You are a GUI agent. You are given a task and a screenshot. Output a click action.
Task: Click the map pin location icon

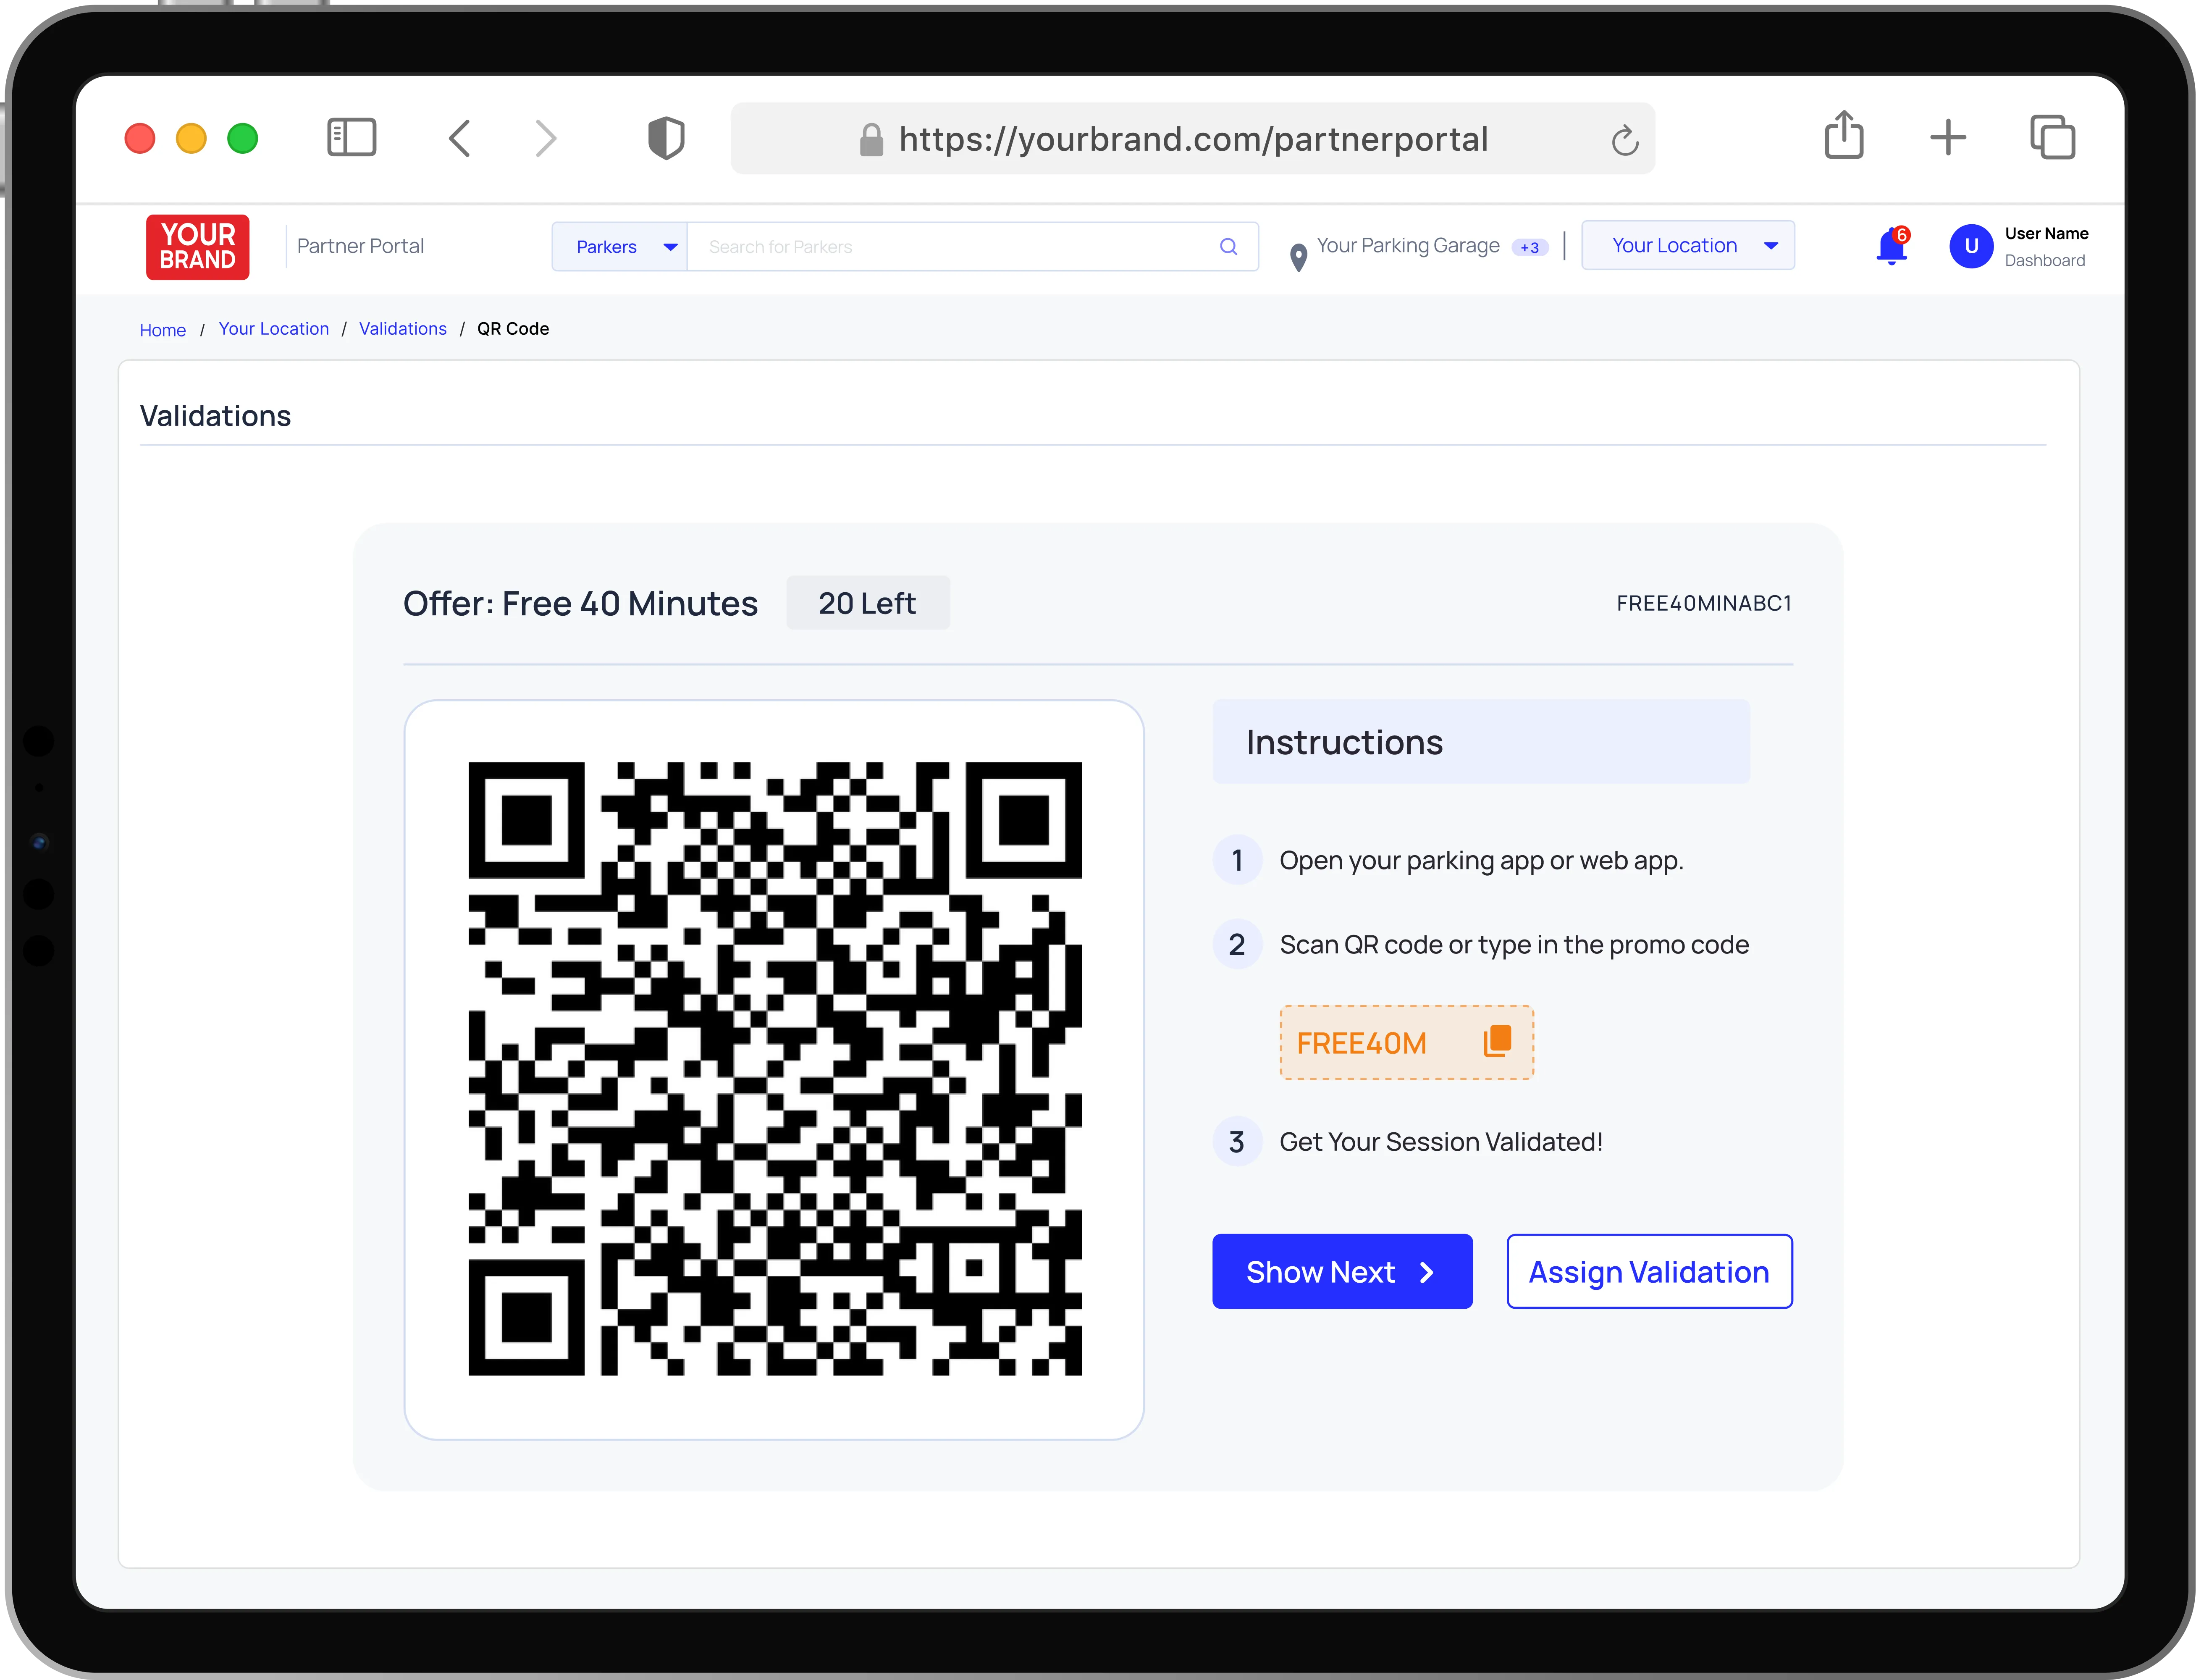coord(1298,257)
